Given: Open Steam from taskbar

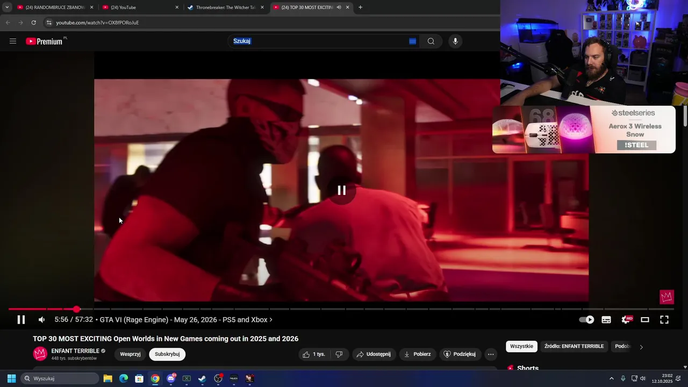Looking at the screenshot, I should [x=202, y=378].
